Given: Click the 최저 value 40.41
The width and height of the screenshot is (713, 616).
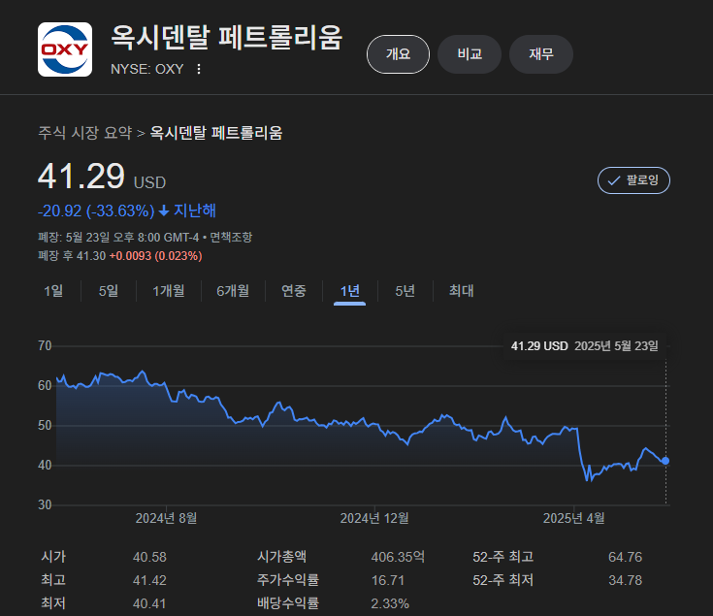Looking at the screenshot, I should [x=149, y=603].
